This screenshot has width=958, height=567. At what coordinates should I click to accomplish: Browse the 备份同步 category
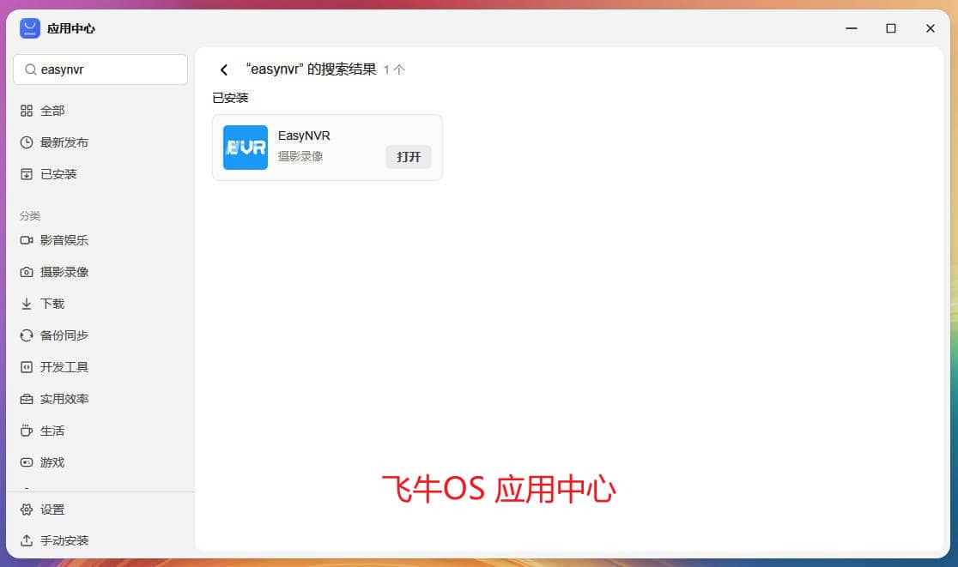coord(64,335)
